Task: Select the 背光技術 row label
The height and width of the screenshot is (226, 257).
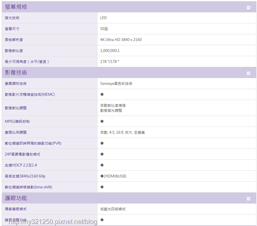Action: point(12,18)
